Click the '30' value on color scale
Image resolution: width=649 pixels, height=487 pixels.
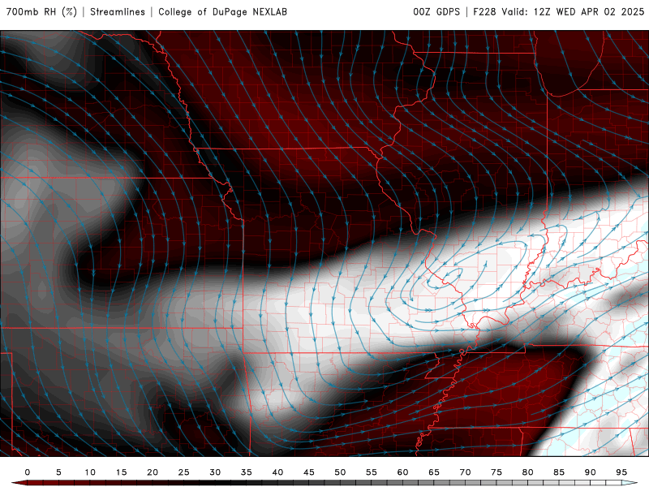(215, 472)
